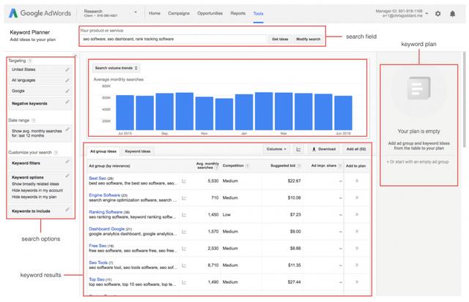
Task: Edit the United States location targeting
Action: (67, 69)
